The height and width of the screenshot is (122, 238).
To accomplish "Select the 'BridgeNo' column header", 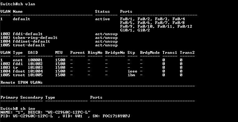I will click(115, 53).
